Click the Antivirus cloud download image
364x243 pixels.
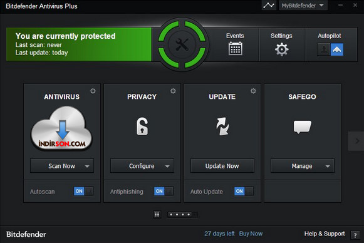point(62,128)
